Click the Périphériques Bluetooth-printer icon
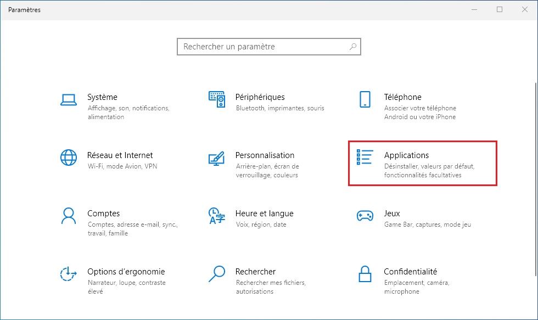Screen dimensions: 538x320 click(217, 99)
